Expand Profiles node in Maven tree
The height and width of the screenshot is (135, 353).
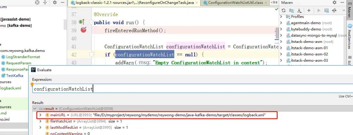tap(281, 17)
